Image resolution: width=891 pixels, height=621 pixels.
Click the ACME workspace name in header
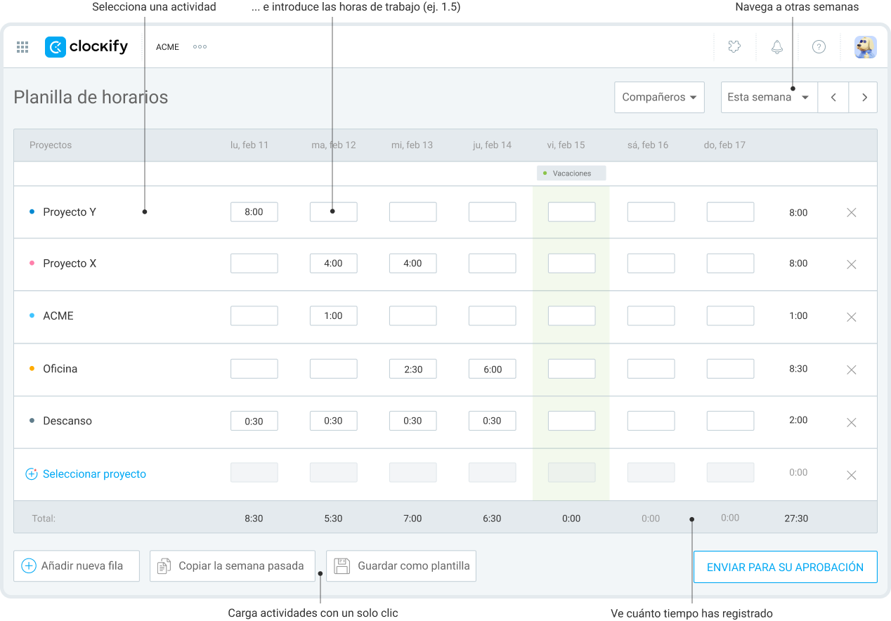167,47
